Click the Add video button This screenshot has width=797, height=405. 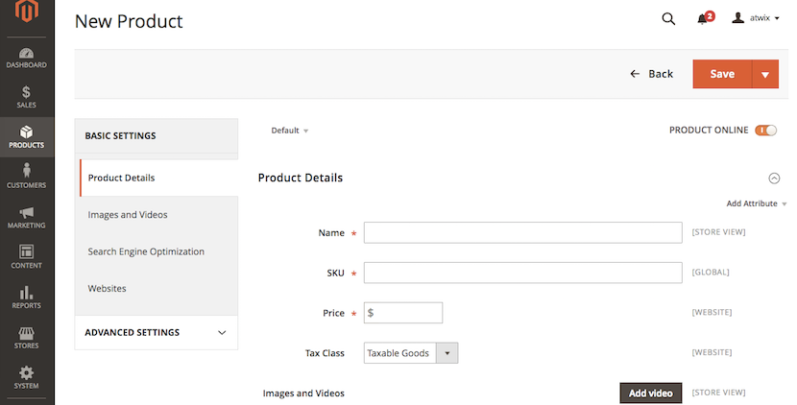click(650, 393)
